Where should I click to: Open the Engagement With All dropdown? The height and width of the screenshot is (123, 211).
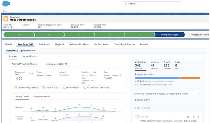(61, 64)
